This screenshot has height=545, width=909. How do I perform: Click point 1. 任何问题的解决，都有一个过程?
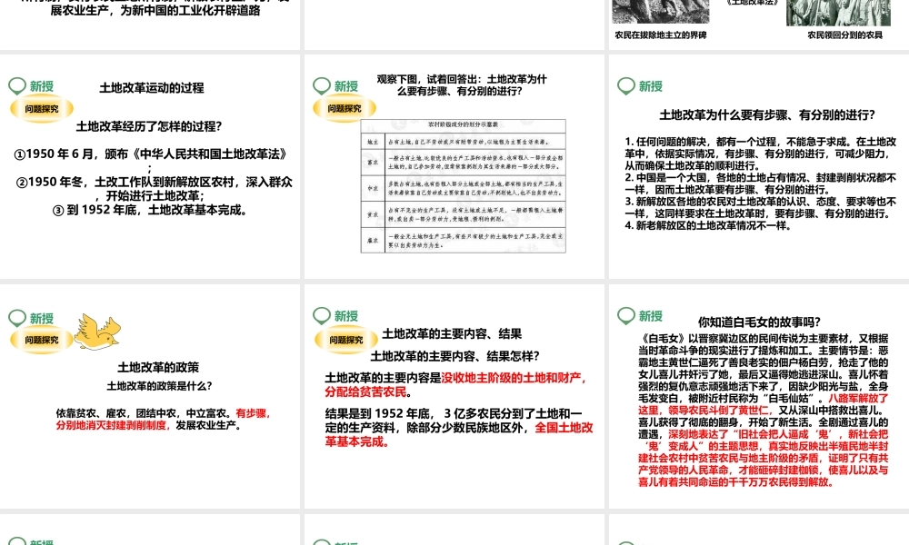[x=761, y=154]
